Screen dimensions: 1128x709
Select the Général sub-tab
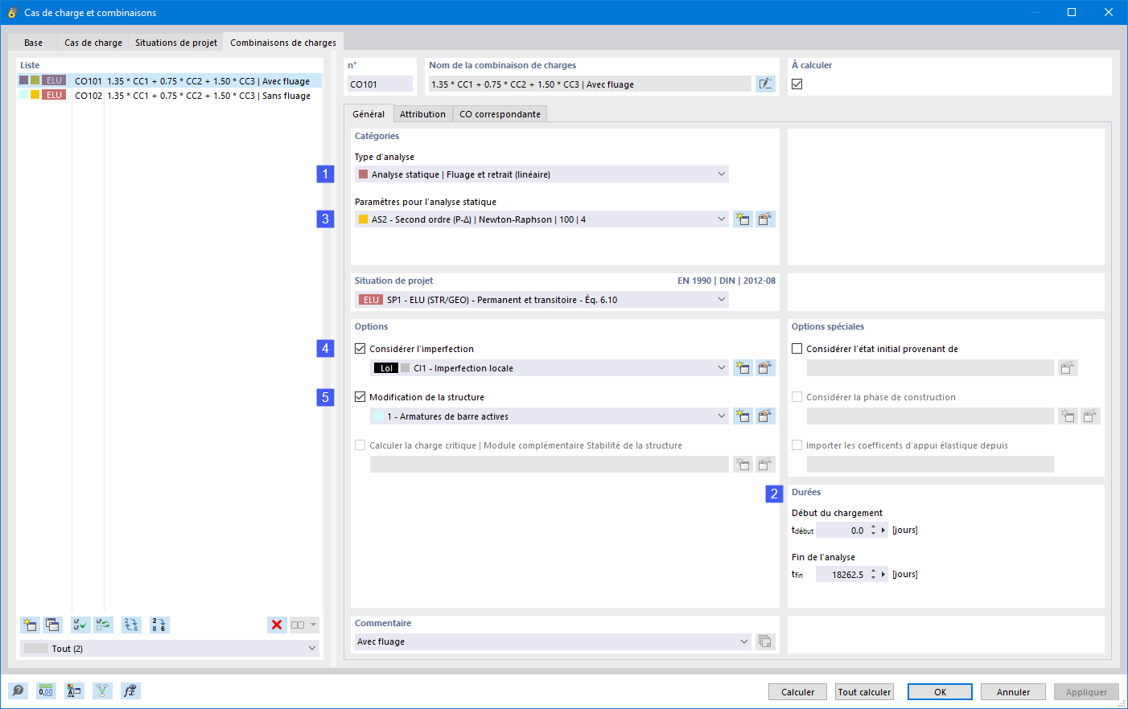[368, 114]
